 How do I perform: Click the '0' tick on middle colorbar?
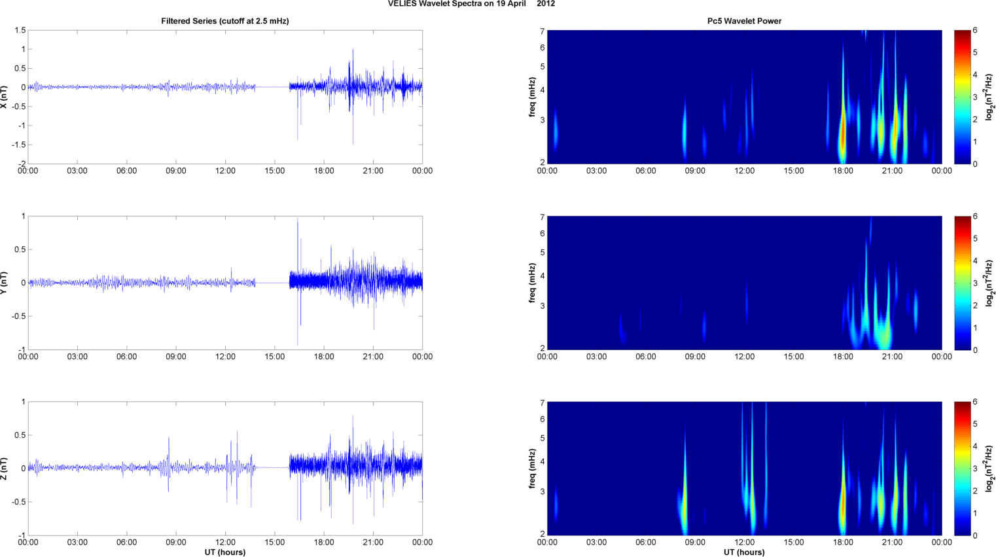pos(975,350)
